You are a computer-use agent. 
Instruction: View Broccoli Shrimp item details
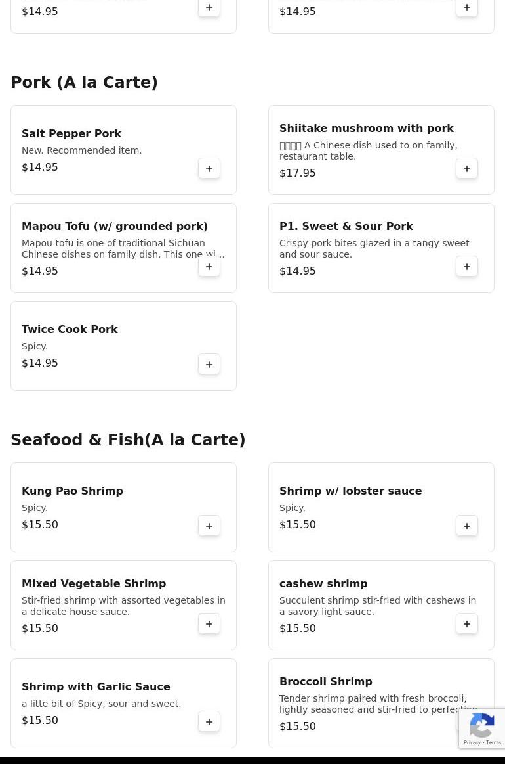tap(325, 682)
